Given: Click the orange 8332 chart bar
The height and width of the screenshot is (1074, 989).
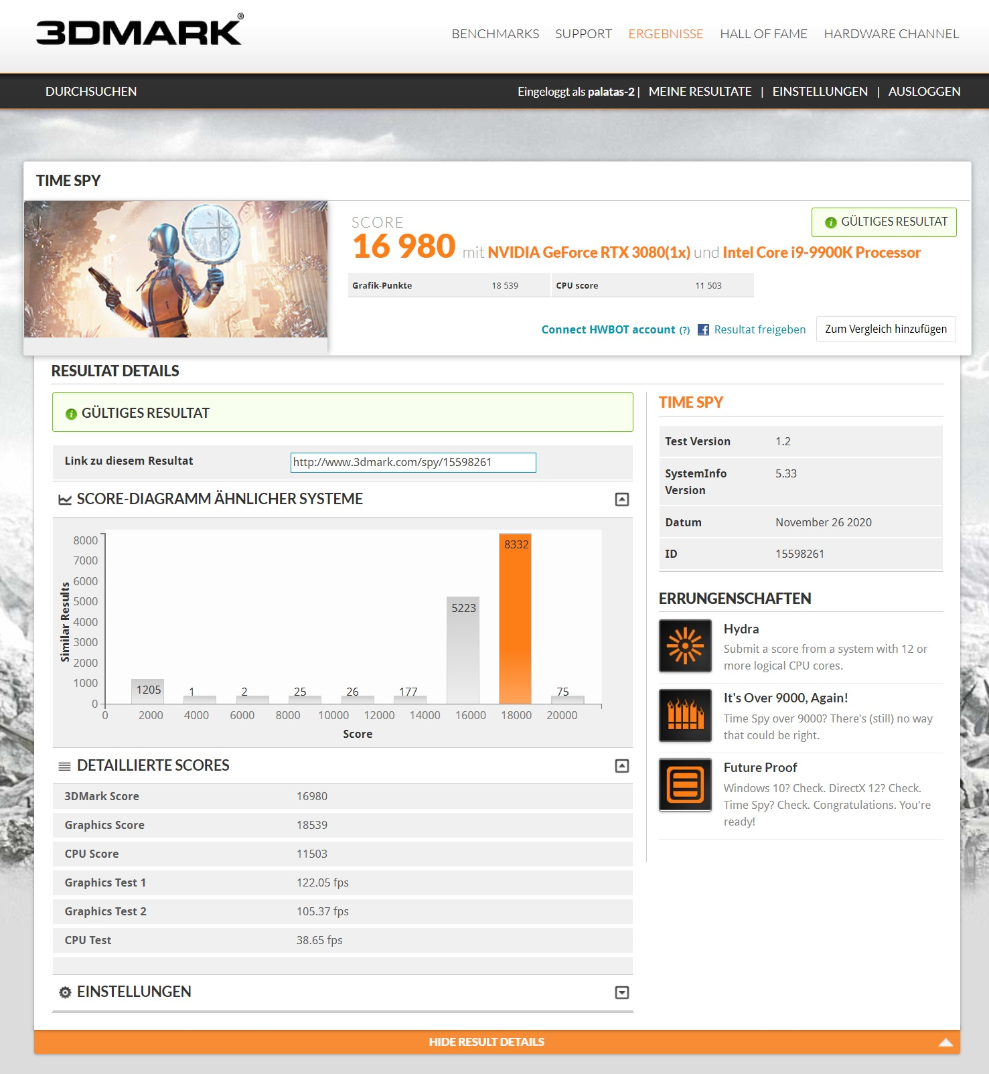Looking at the screenshot, I should pos(515,618).
